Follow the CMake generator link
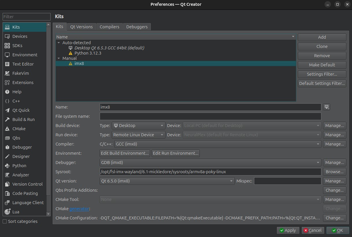Image resolution: width=352 pixels, height=237 pixels. point(79,209)
